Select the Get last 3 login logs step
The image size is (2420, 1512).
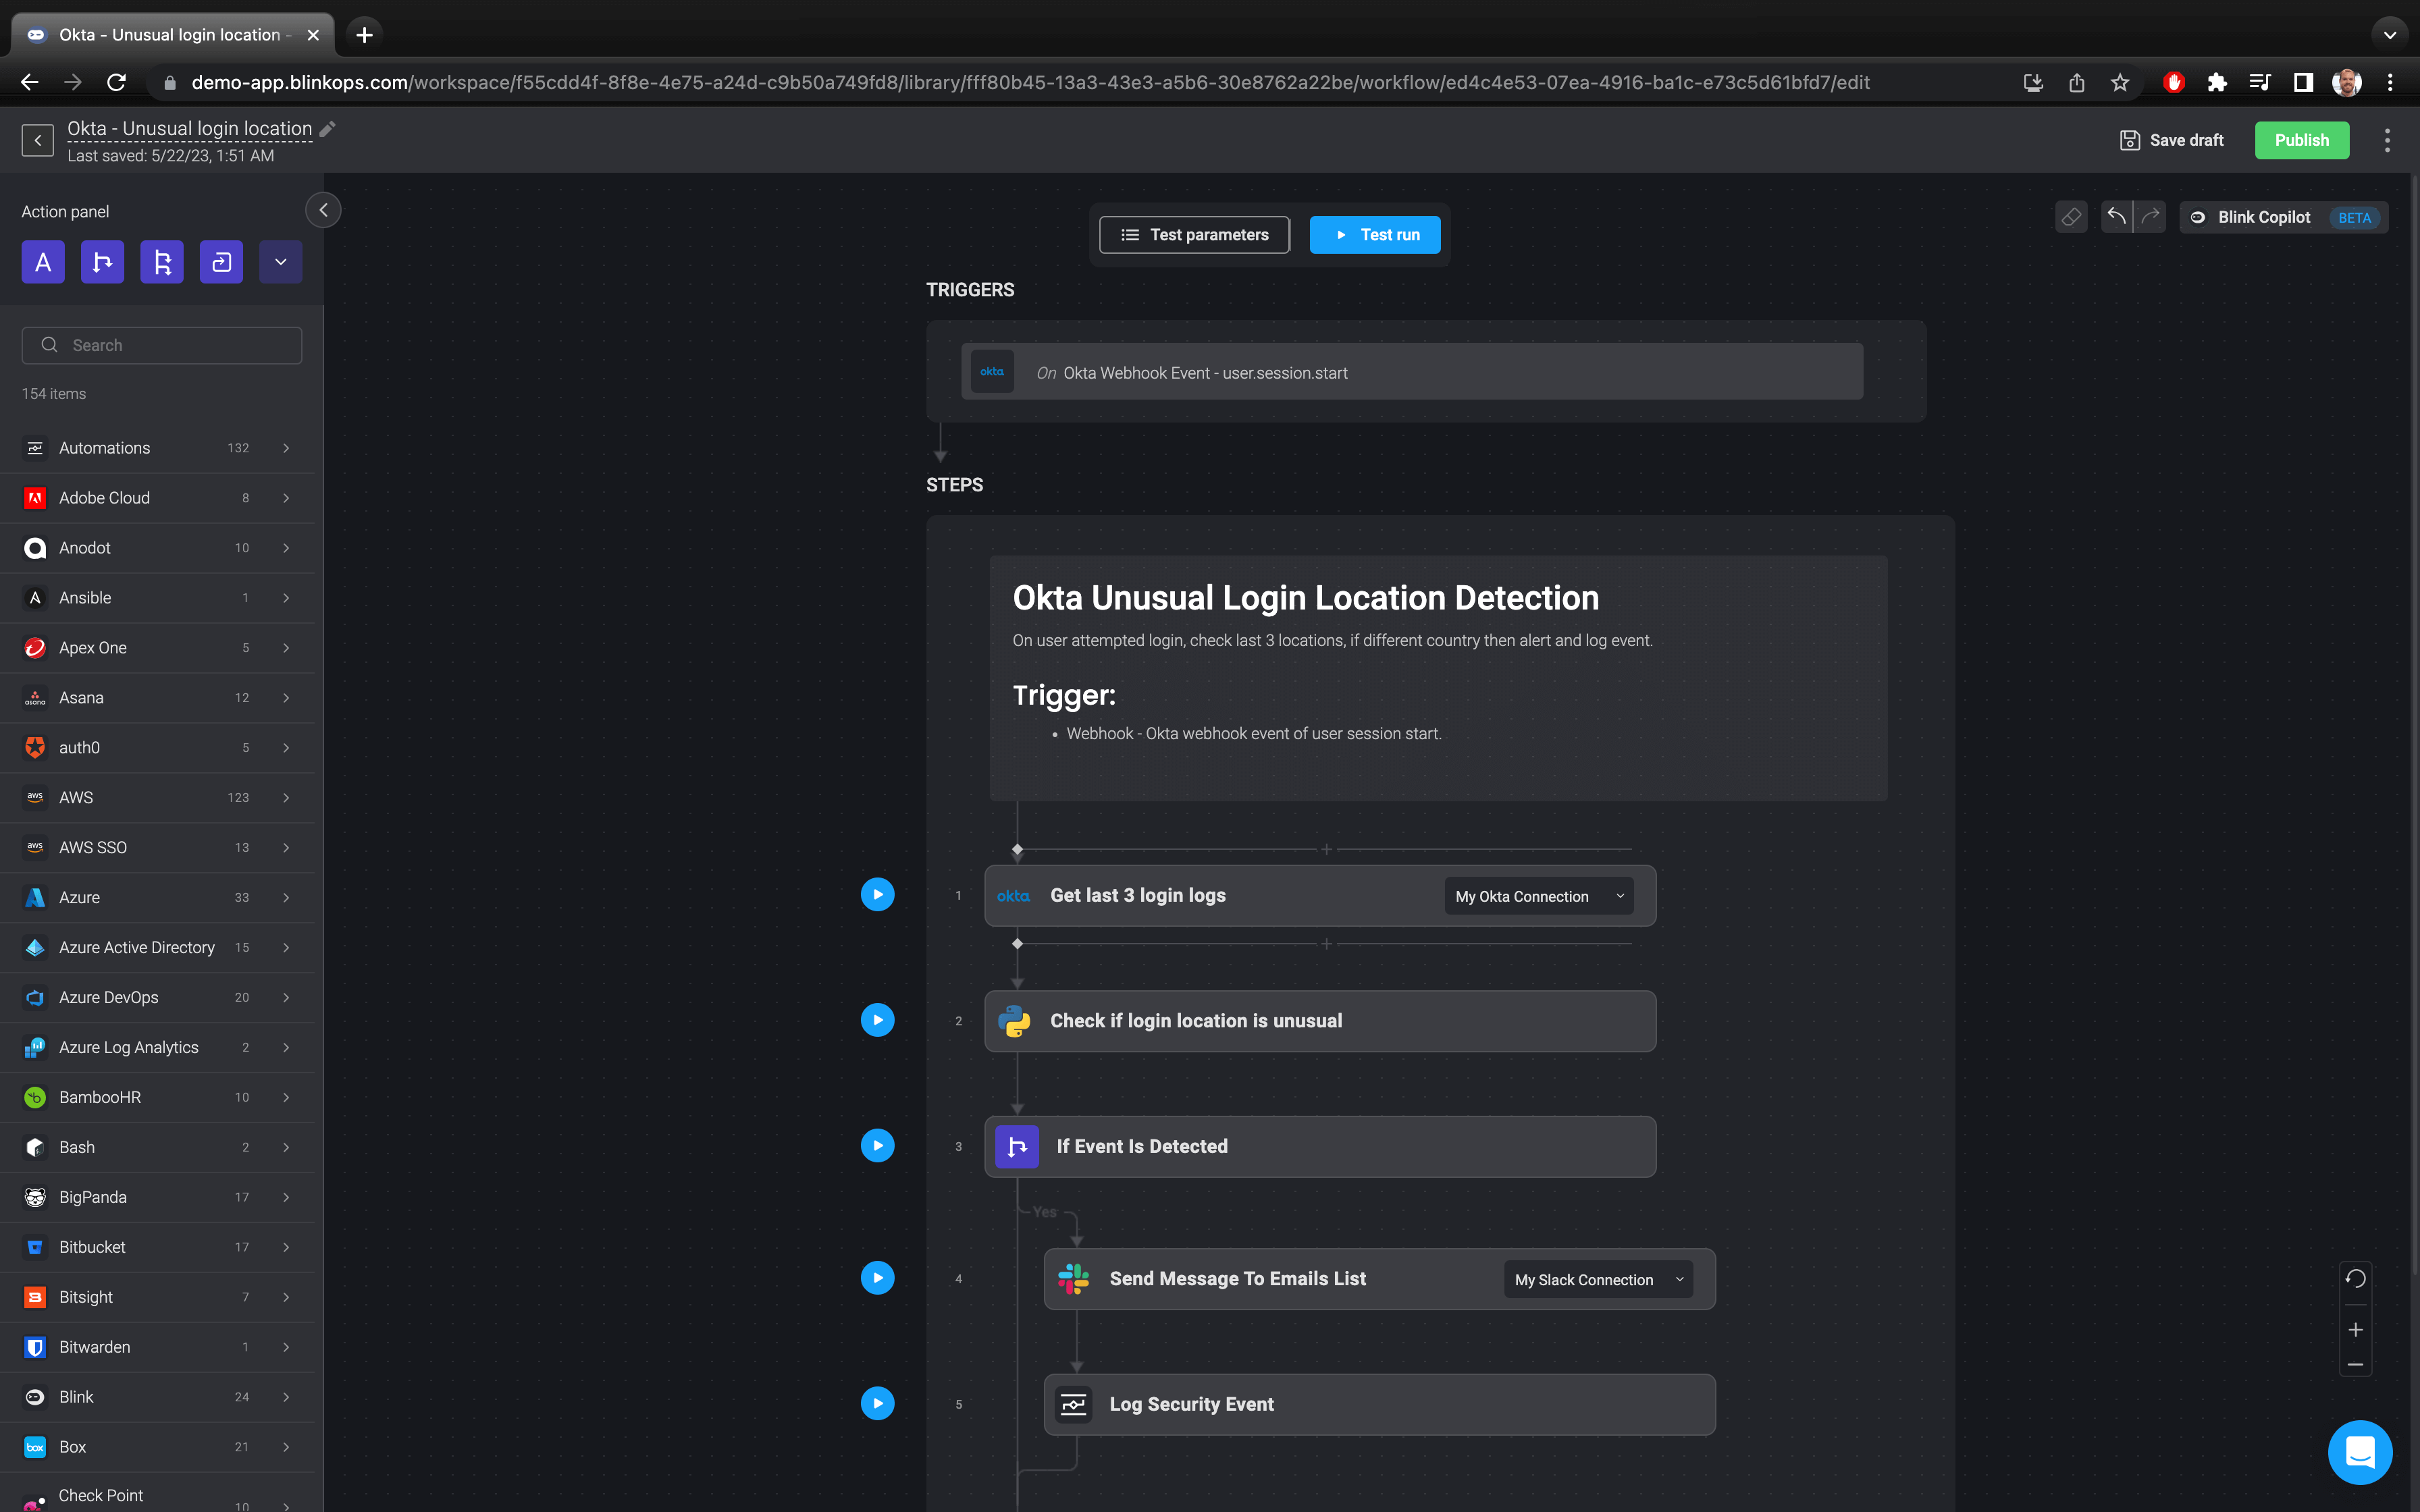[x=1320, y=896]
